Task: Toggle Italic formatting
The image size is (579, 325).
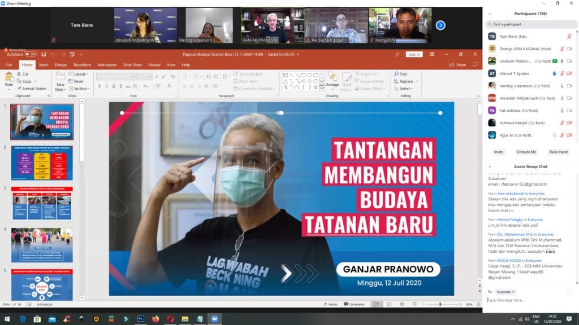Action: 107,86
